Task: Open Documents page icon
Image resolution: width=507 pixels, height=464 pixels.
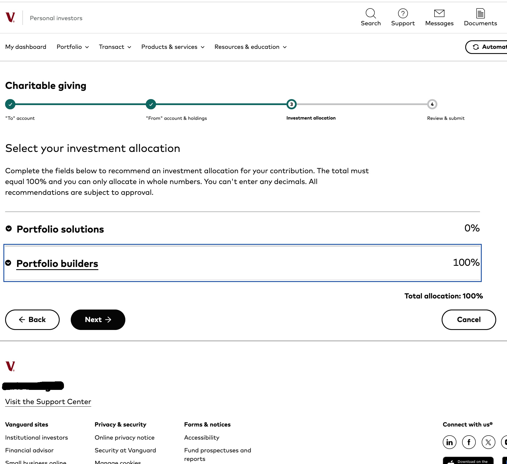Action: (x=480, y=13)
